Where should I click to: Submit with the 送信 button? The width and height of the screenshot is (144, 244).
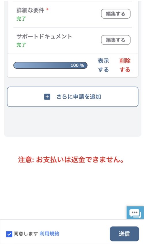tap(124, 234)
